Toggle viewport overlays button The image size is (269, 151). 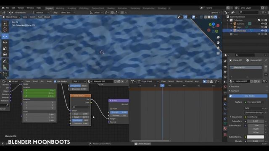[x=193, y=17]
